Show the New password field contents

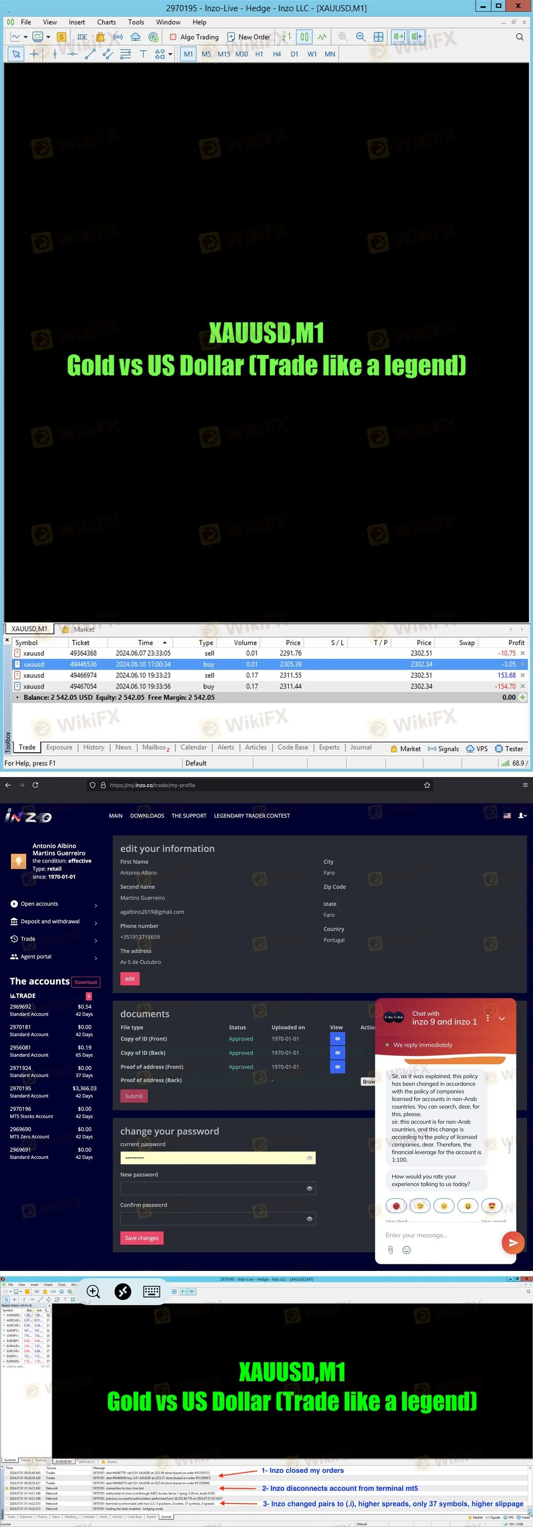pyautogui.click(x=309, y=1188)
